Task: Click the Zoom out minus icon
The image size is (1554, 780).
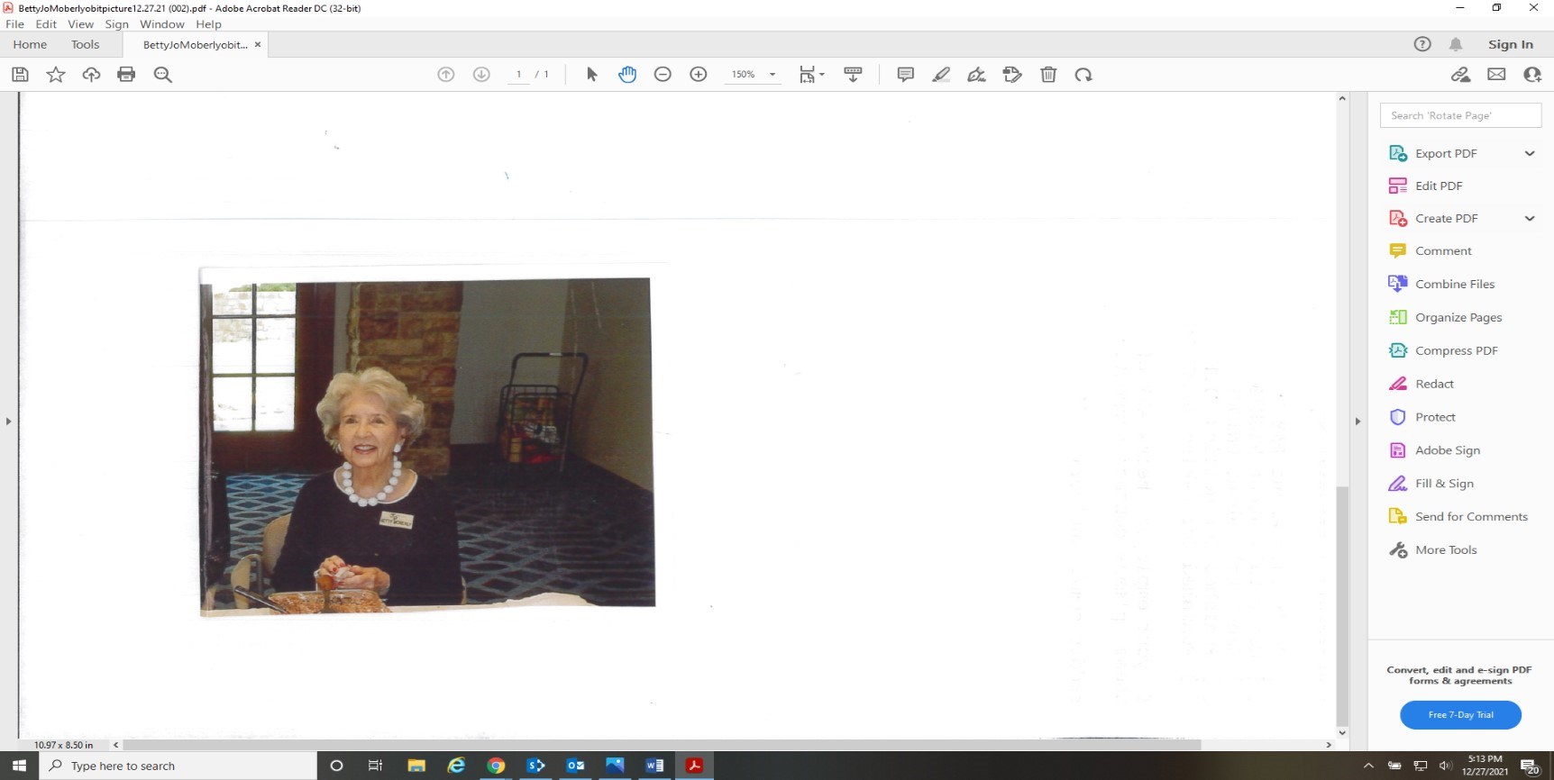Action: 663,75
